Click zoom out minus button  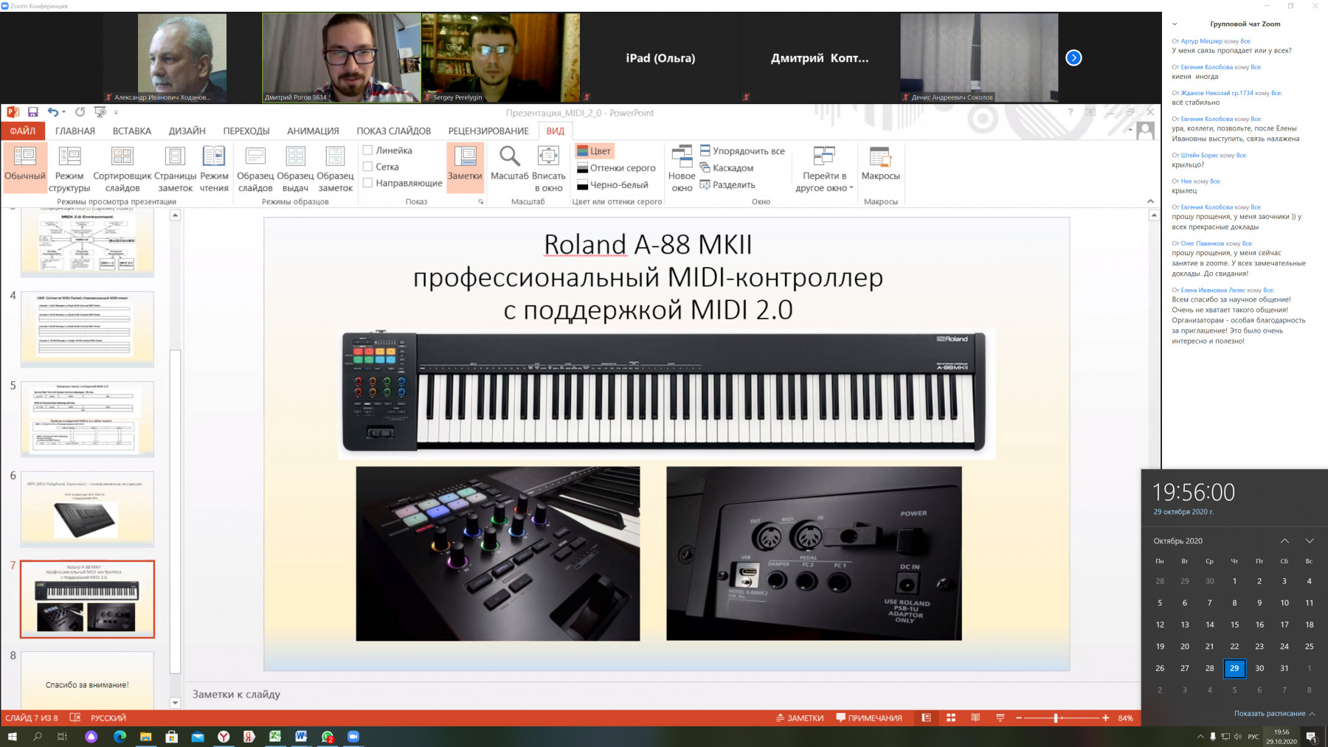coord(1019,718)
